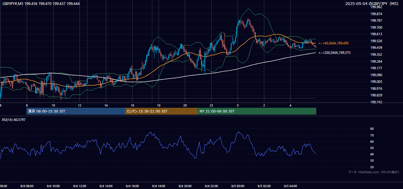
Task: Click RSI scale value 50
Action: coord(372,148)
